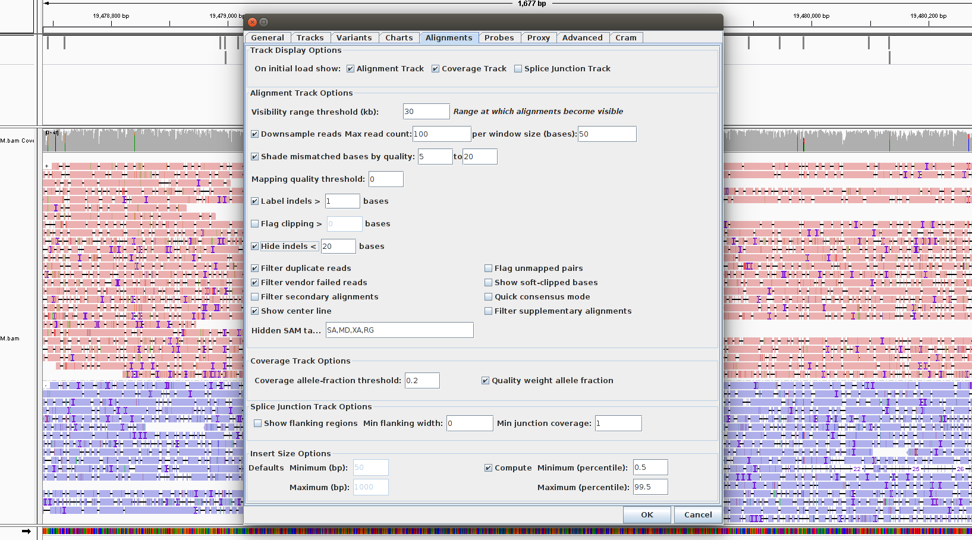The image size is (972, 540).
Task: Click the red close icon on the dialog
Action: 252,22
